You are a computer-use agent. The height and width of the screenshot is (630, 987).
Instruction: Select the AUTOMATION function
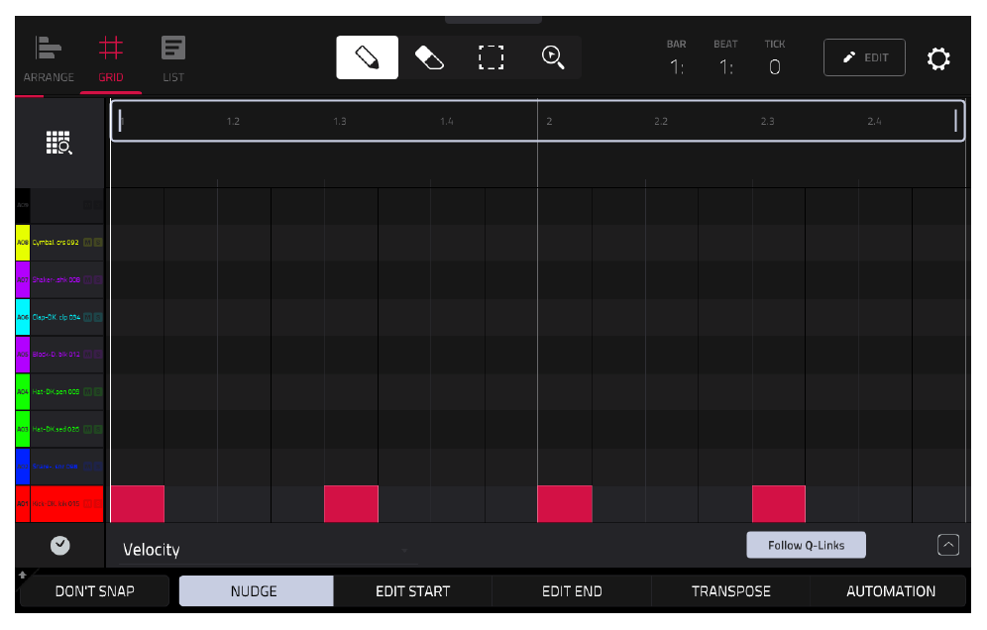(890, 591)
